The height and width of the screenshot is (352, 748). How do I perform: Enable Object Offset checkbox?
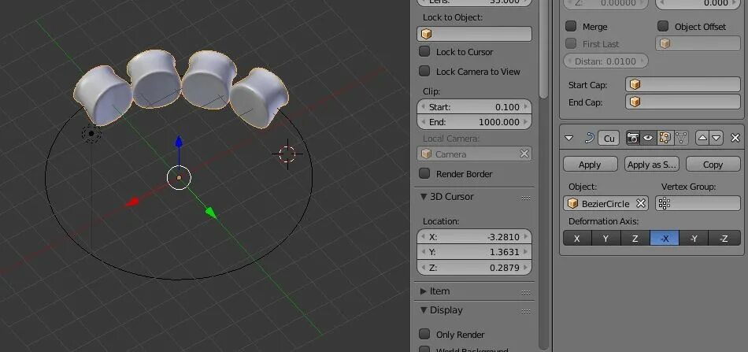(663, 26)
